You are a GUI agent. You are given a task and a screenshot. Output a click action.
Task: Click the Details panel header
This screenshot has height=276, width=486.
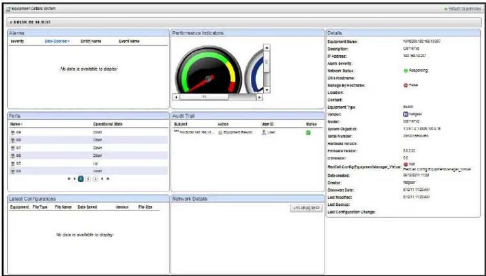403,33
